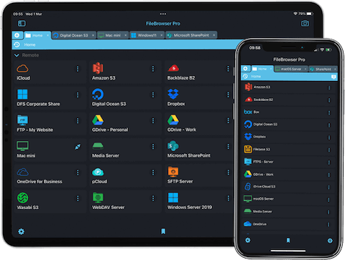The height and width of the screenshot is (260, 345).
Task: Open Digital Ocean S3 tile on iPad
Action: click(126, 98)
